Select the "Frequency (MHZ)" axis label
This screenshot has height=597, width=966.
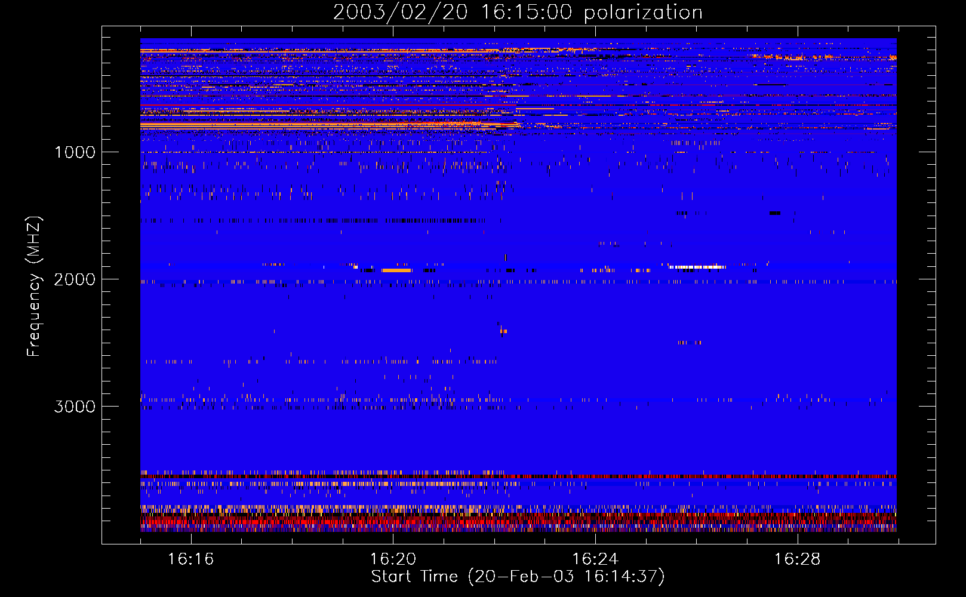click(x=34, y=287)
